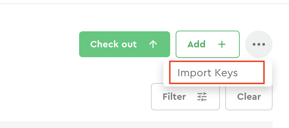The height and width of the screenshot is (128, 289).
Task: Open the three-dot more options menu
Action: pos(259,44)
